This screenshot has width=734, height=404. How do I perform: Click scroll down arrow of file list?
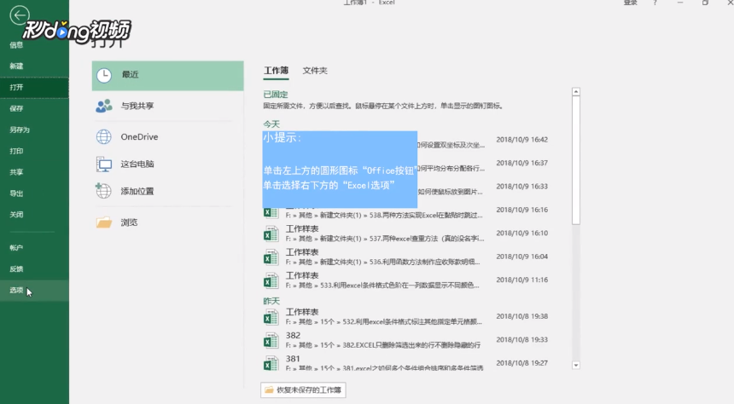pyautogui.click(x=576, y=365)
